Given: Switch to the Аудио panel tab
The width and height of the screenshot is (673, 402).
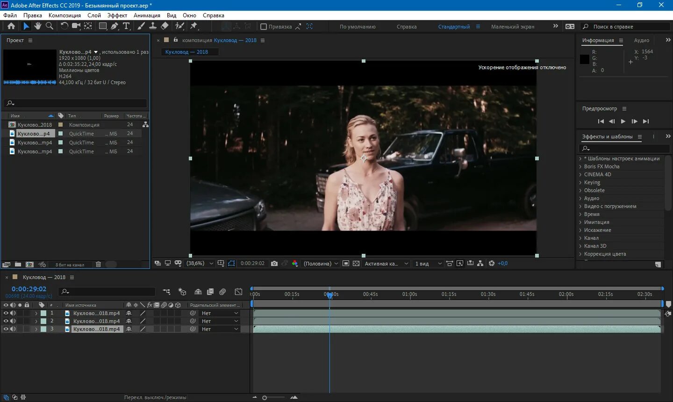Looking at the screenshot, I should coord(641,40).
